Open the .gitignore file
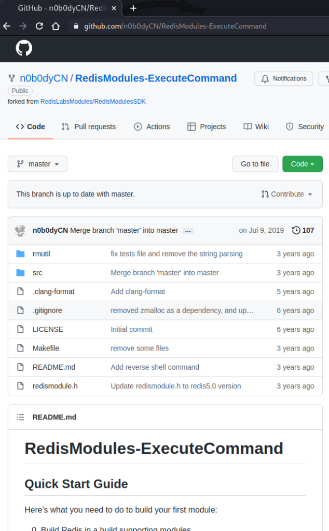The height and width of the screenshot is (531, 329). coord(47,311)
